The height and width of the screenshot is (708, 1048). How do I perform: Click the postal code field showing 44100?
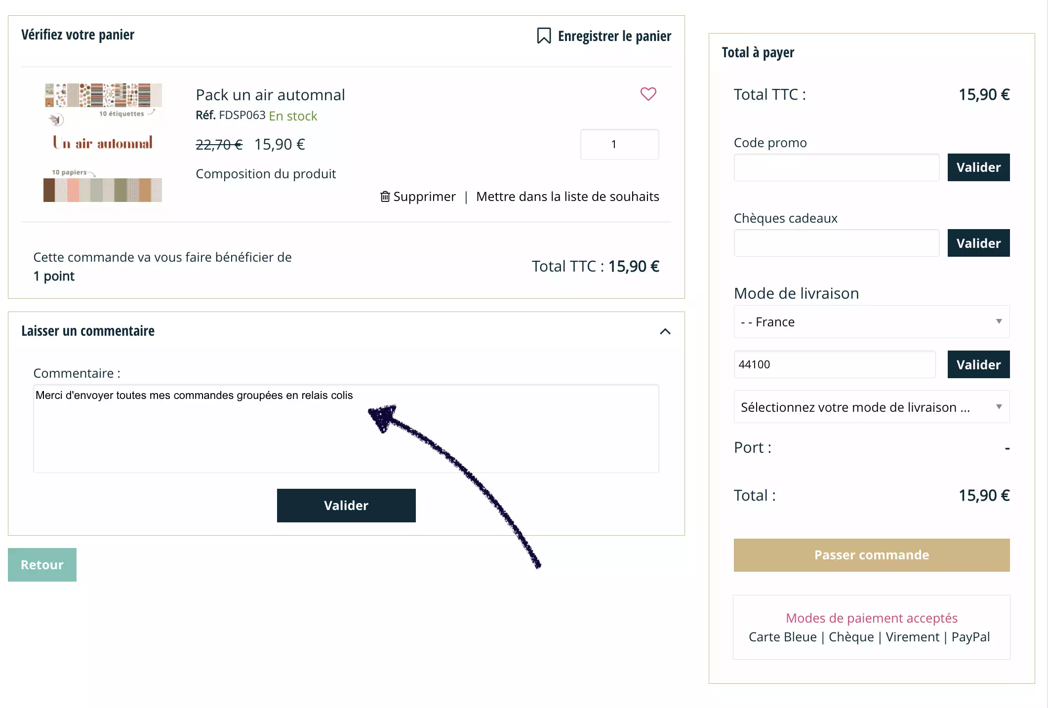tap(835, 364)
